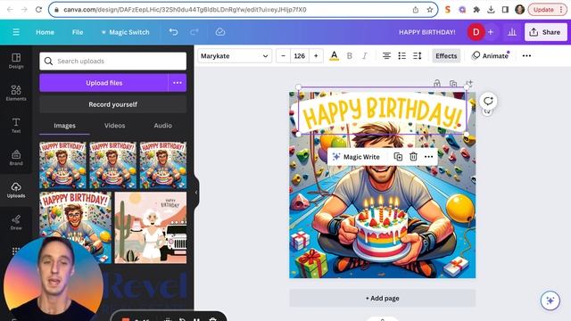Open browser extensions puzzle icon
The width and height of the screenshot is (571, 321).
coord(476,10)
